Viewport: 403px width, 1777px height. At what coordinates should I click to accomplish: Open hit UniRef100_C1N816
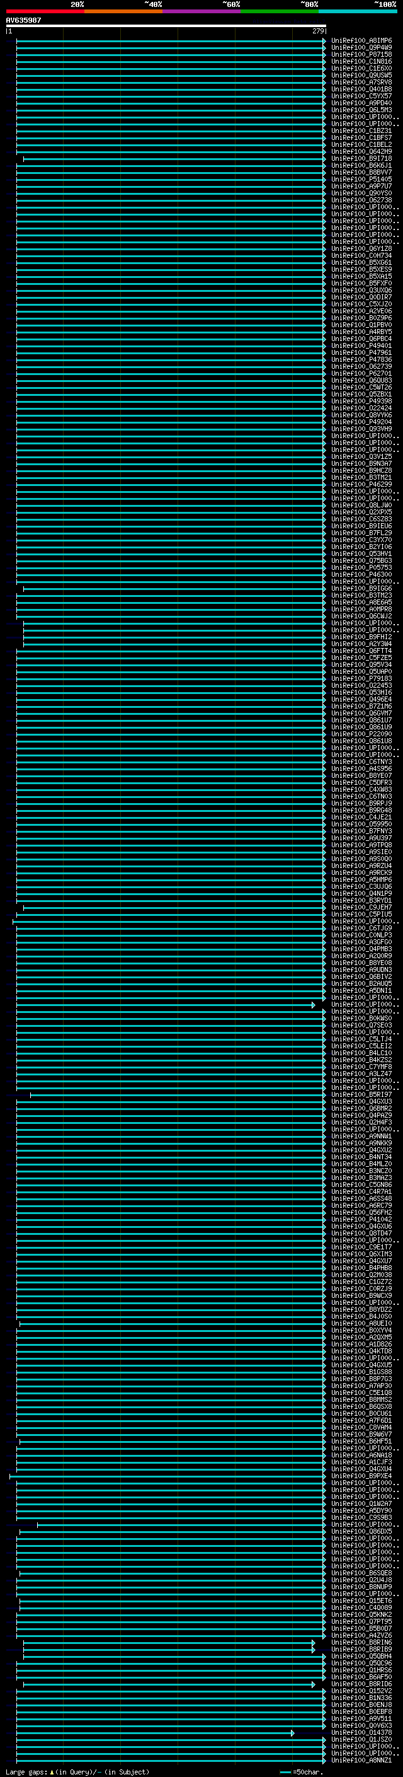click(x=361, y=61)
